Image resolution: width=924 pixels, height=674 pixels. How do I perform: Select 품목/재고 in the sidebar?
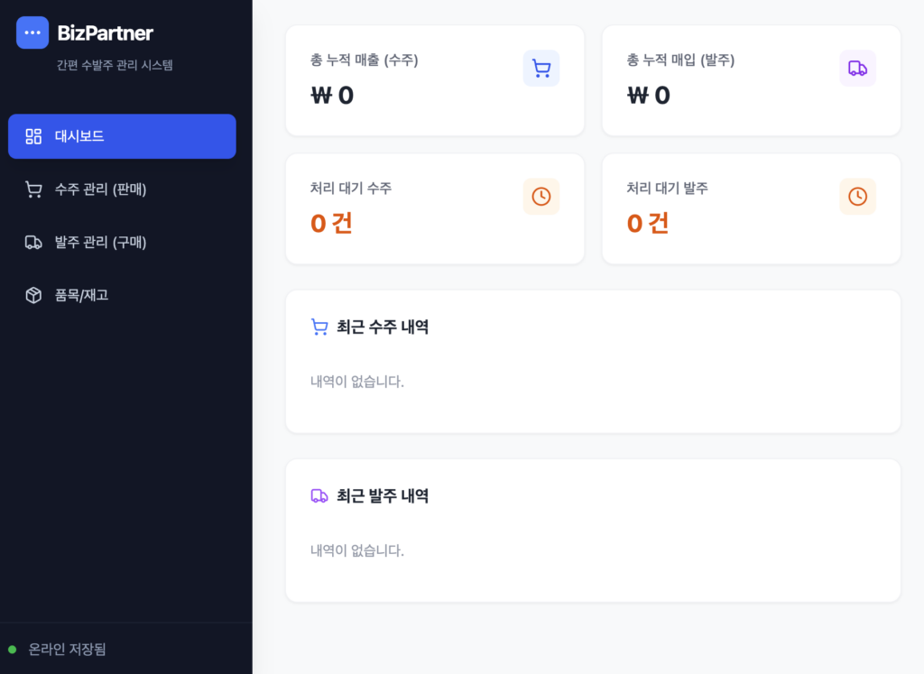tap(81, 295)
